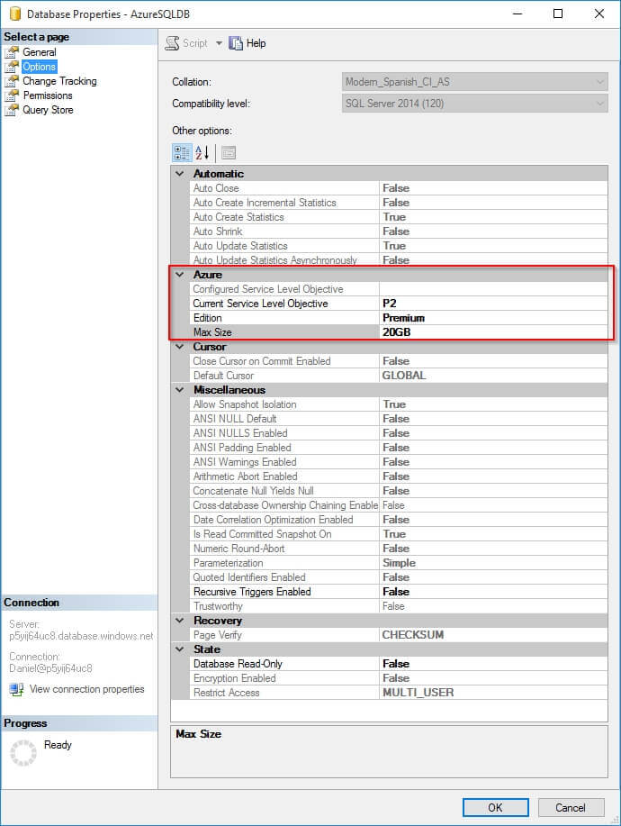Image resolution: width=621 pixels, height=826 pixels.
Task: Select the Trustworthy property row
Action: (399, 606)
